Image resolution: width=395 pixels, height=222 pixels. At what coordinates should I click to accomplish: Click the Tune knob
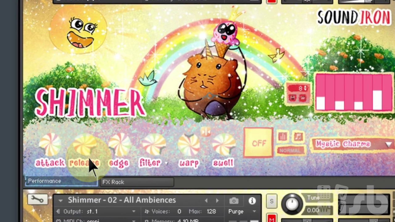point(292,204)
